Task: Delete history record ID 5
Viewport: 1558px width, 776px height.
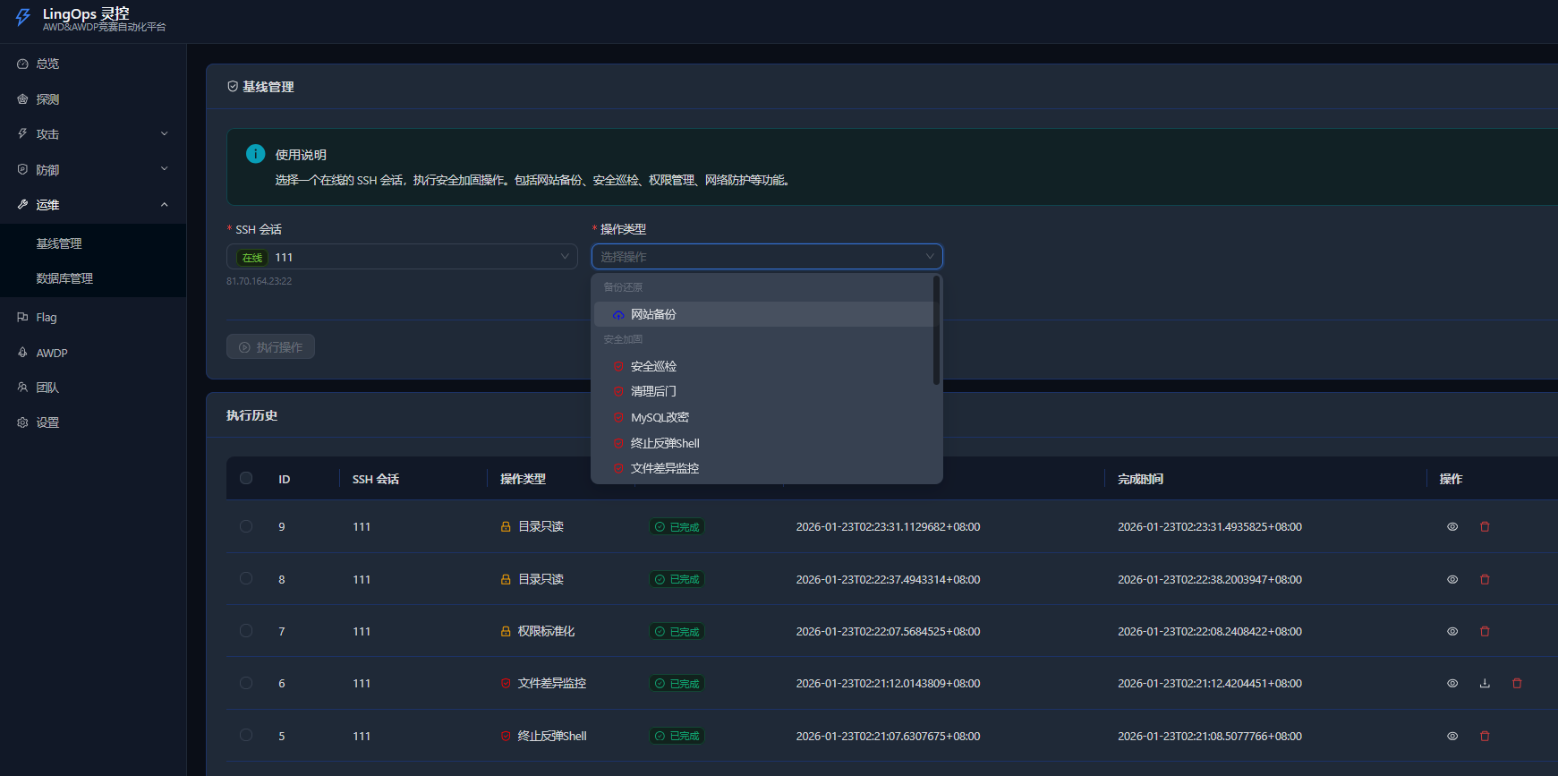Action: point(1485,737)
